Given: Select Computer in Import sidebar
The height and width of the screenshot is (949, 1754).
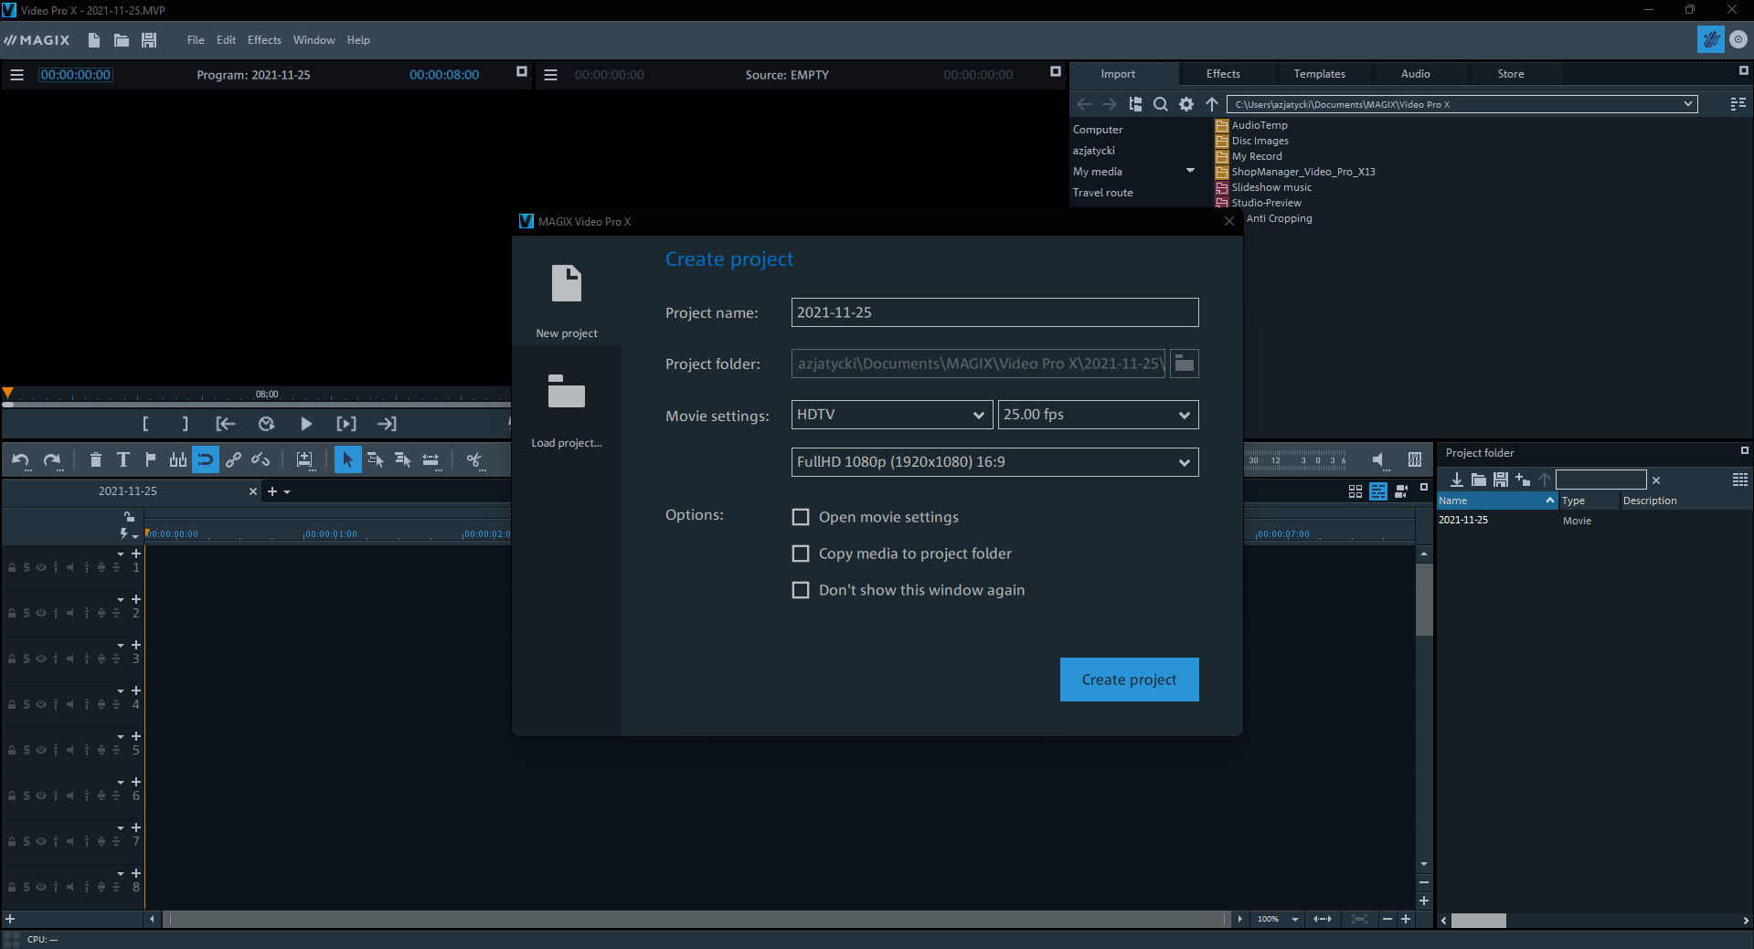Looking at the screenshot, I should [1098, 130].
